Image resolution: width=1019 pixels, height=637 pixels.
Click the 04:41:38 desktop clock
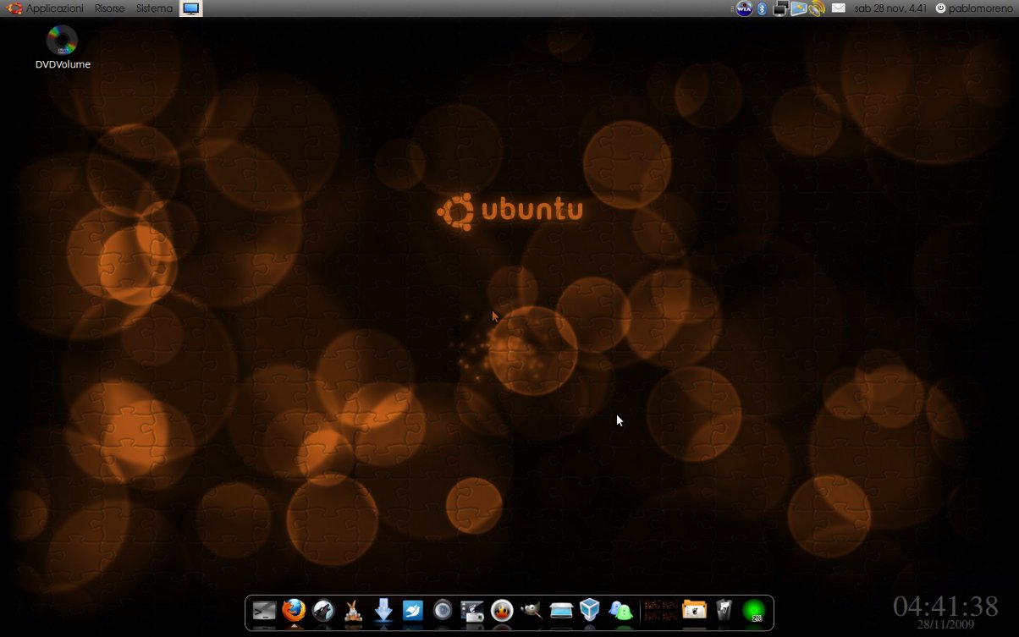(945, 606)
